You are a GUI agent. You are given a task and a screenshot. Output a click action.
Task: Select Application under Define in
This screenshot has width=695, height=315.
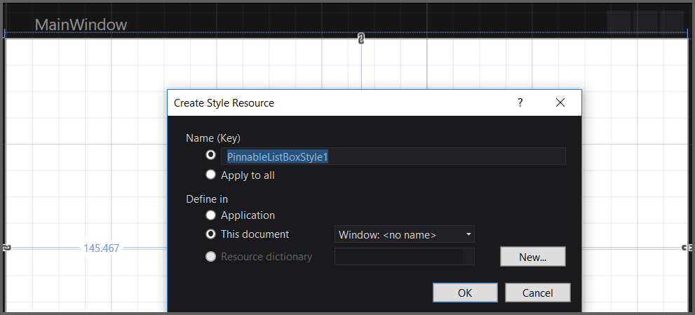(210, 215)
